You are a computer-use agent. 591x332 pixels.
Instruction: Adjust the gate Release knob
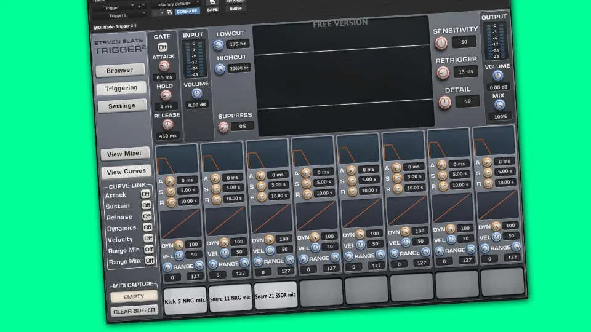pos(167,125)
